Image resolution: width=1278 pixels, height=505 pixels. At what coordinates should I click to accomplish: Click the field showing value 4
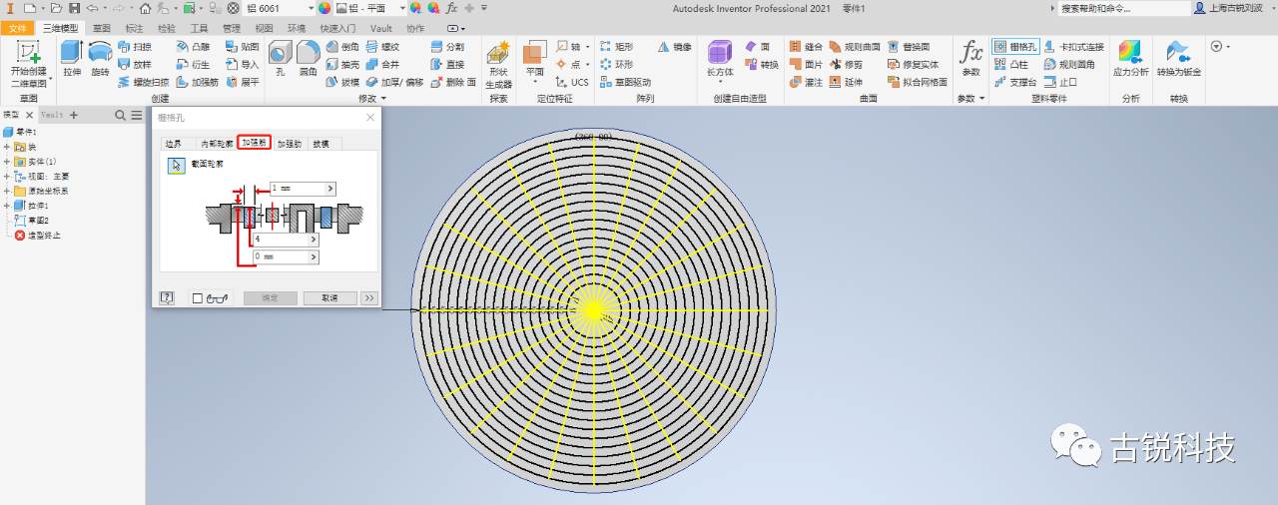[x=281, y=240]
